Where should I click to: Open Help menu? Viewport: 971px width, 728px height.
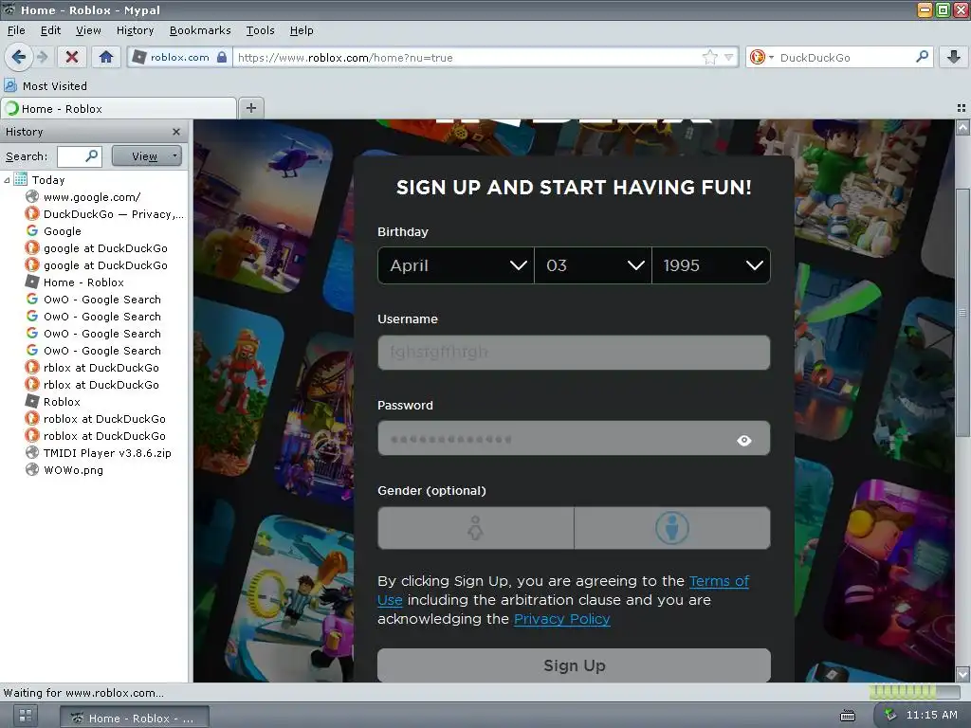[302, 30]
